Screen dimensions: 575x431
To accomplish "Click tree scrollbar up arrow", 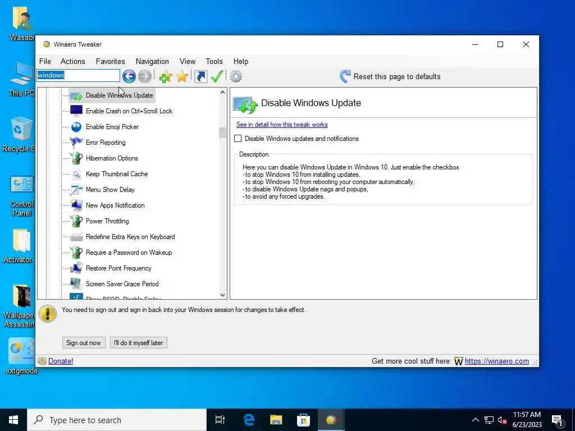I will point(222,93).
